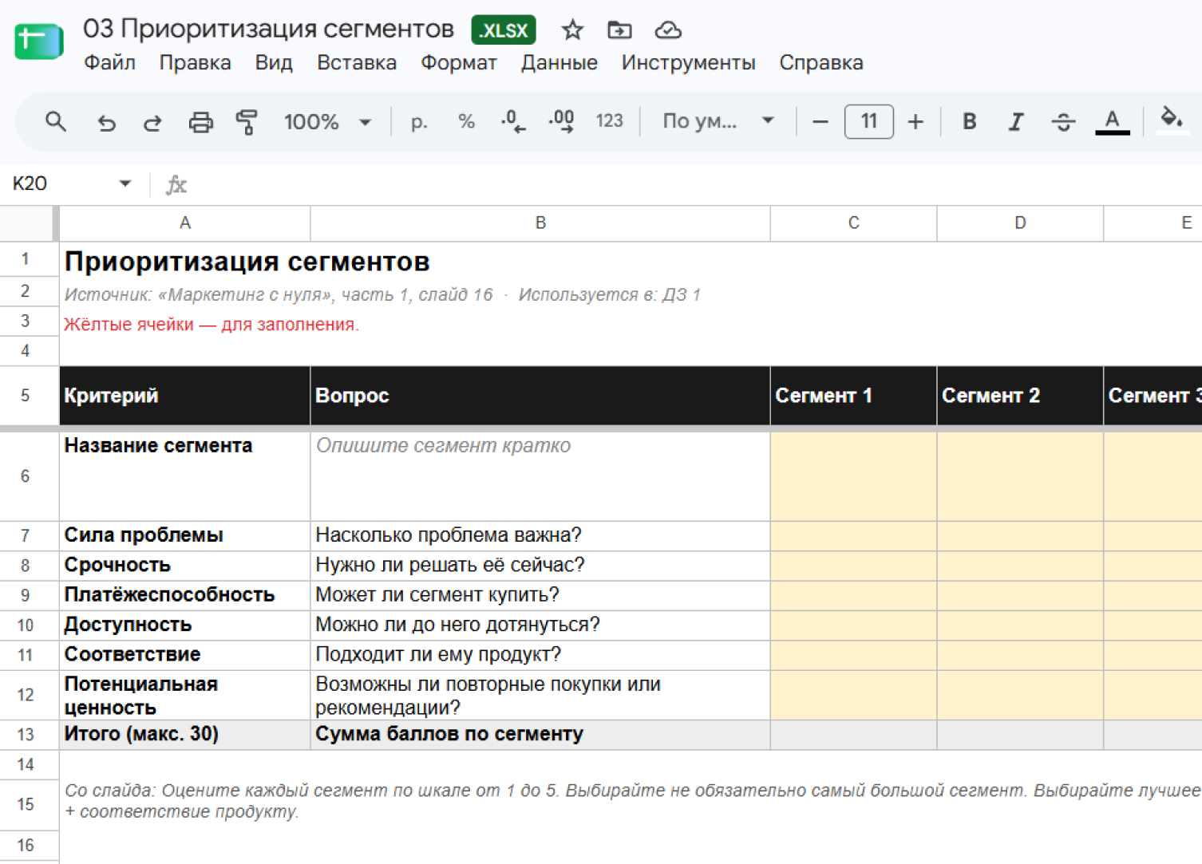Check cloud save status icon

pos(668,30)
